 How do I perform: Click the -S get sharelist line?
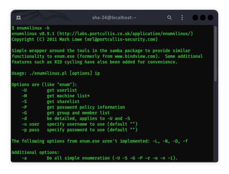click(x=51, y=101)
